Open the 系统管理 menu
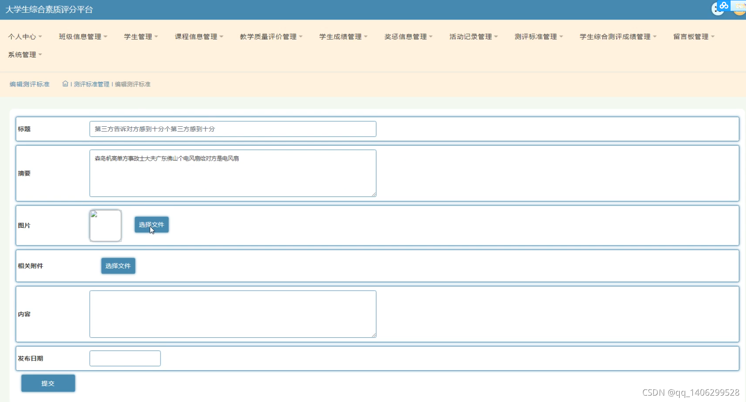Viewport: 746px width, 402px height. pos(25,55)
